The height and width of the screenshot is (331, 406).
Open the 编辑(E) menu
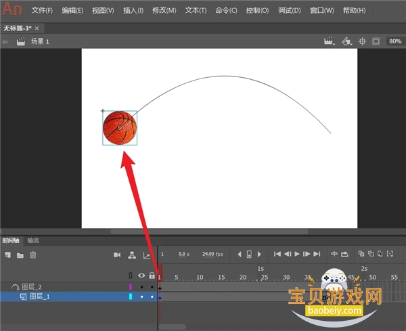coord(72,10)
